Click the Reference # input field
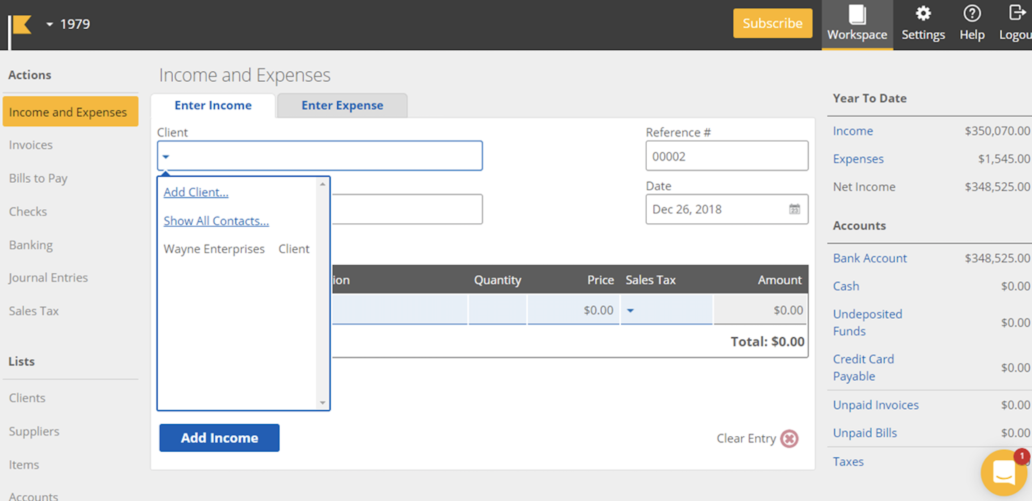The width and height of the screenshot is (1032, 501). pos(726,157)
